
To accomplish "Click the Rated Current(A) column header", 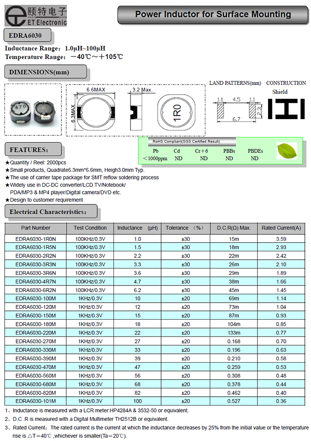I will pos(281,228).
